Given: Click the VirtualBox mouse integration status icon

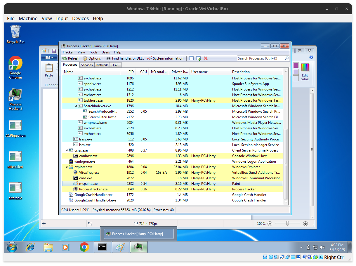Looking at the screenshot, I should [x=315, y=257].
